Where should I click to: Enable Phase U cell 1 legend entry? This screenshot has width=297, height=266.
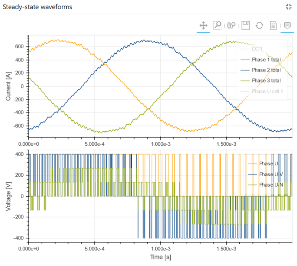(267, 91)
